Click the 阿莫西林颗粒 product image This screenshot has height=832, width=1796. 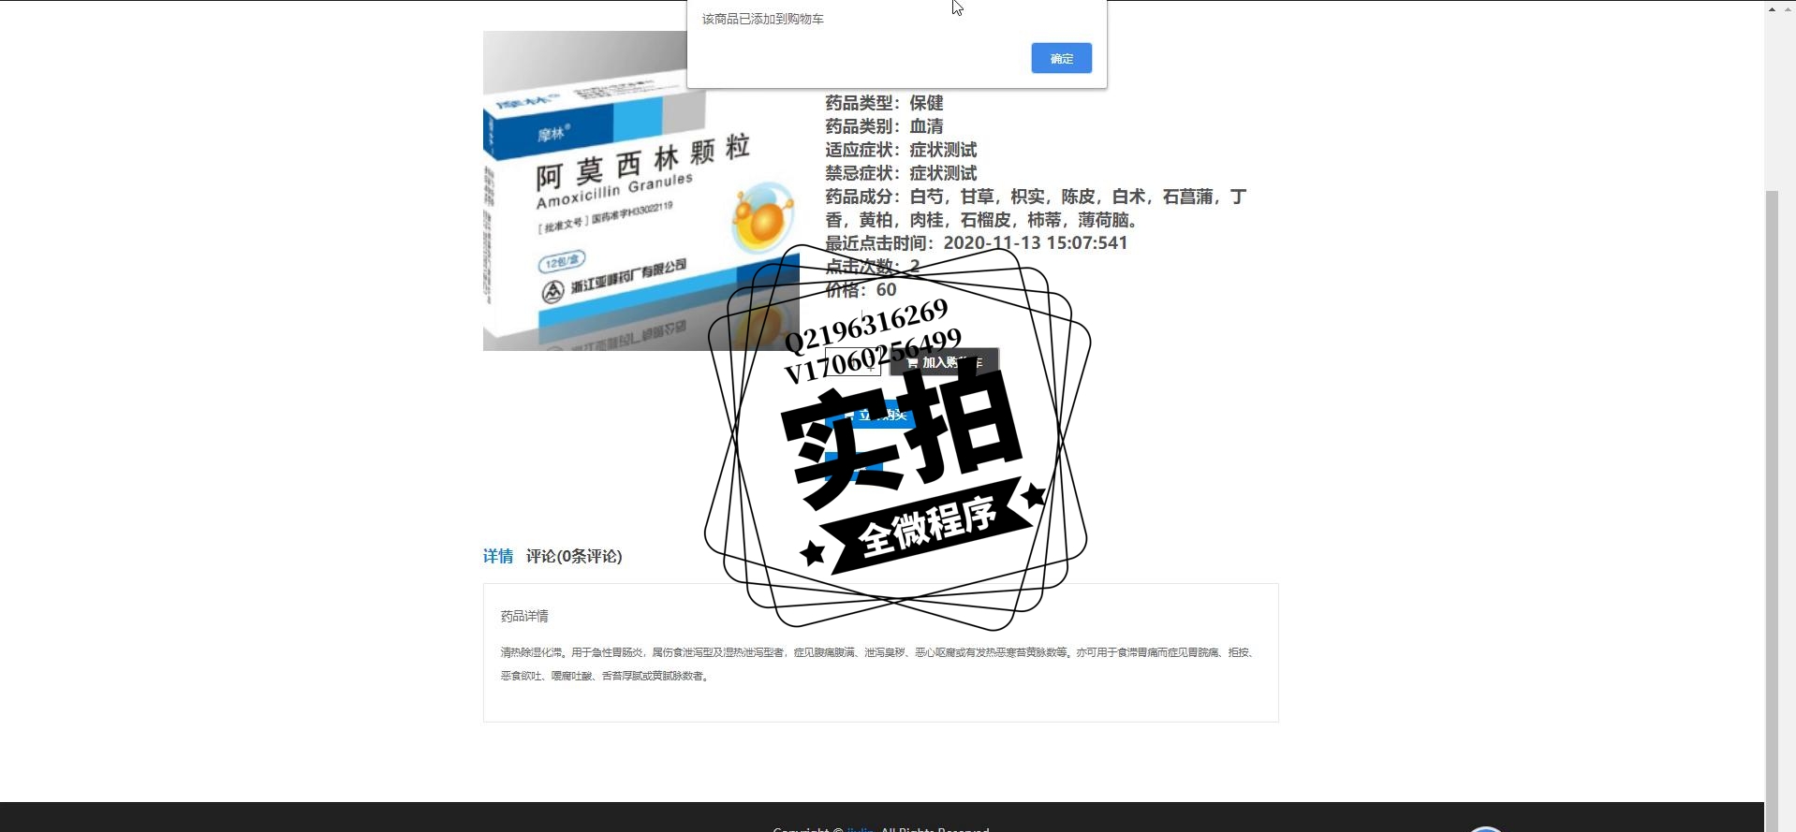pyautogui.click(x=641, y=191)
